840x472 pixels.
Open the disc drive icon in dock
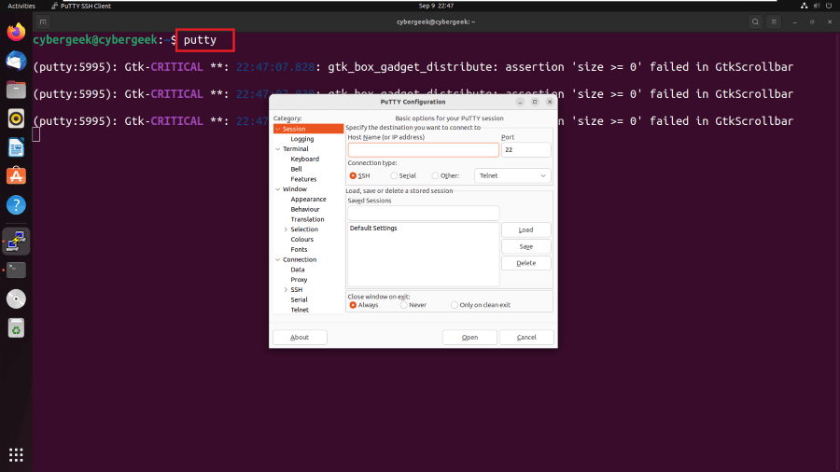(16, 299)
